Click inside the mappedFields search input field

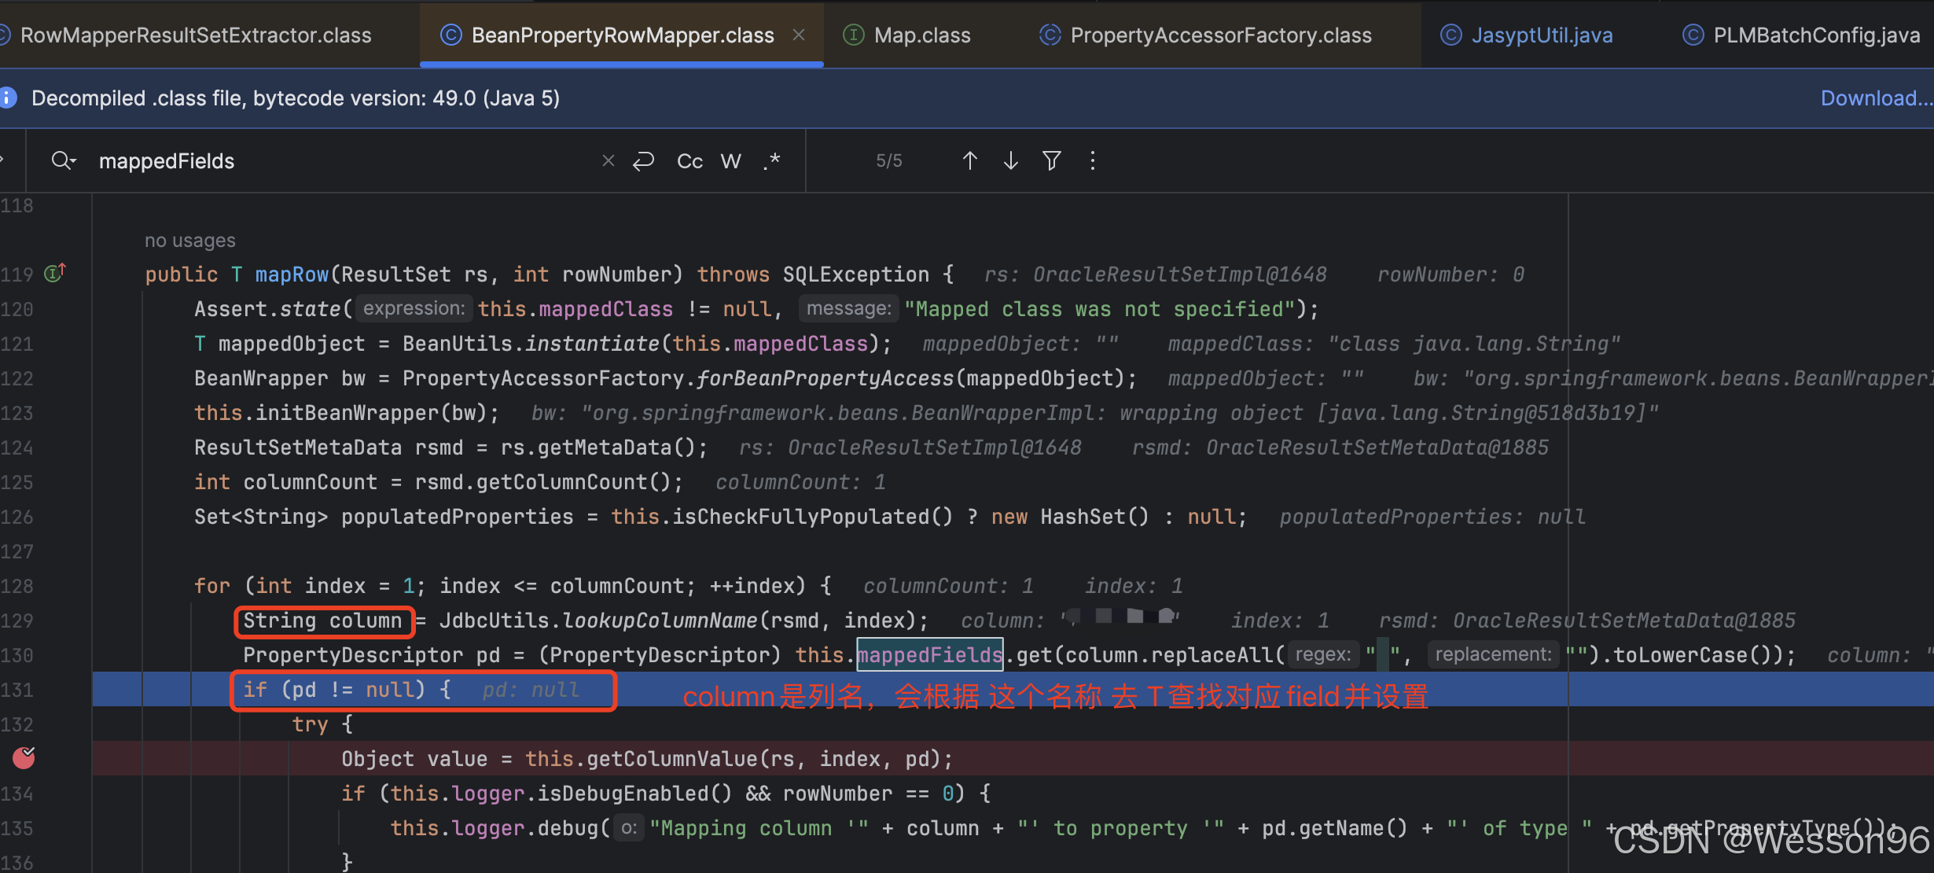(x=314, y=160)
